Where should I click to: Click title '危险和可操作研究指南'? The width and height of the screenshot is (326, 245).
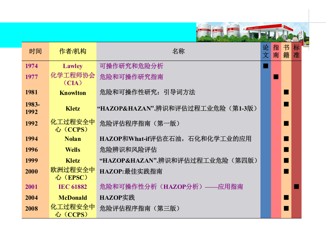(131, 77)
